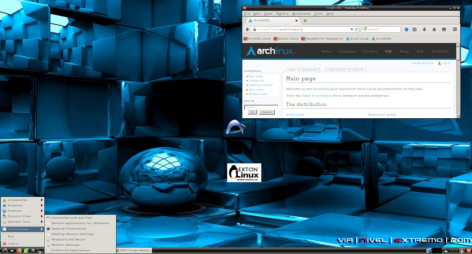
Task: Click the wiki sidebar Go button
Action: tap(252, 112)
